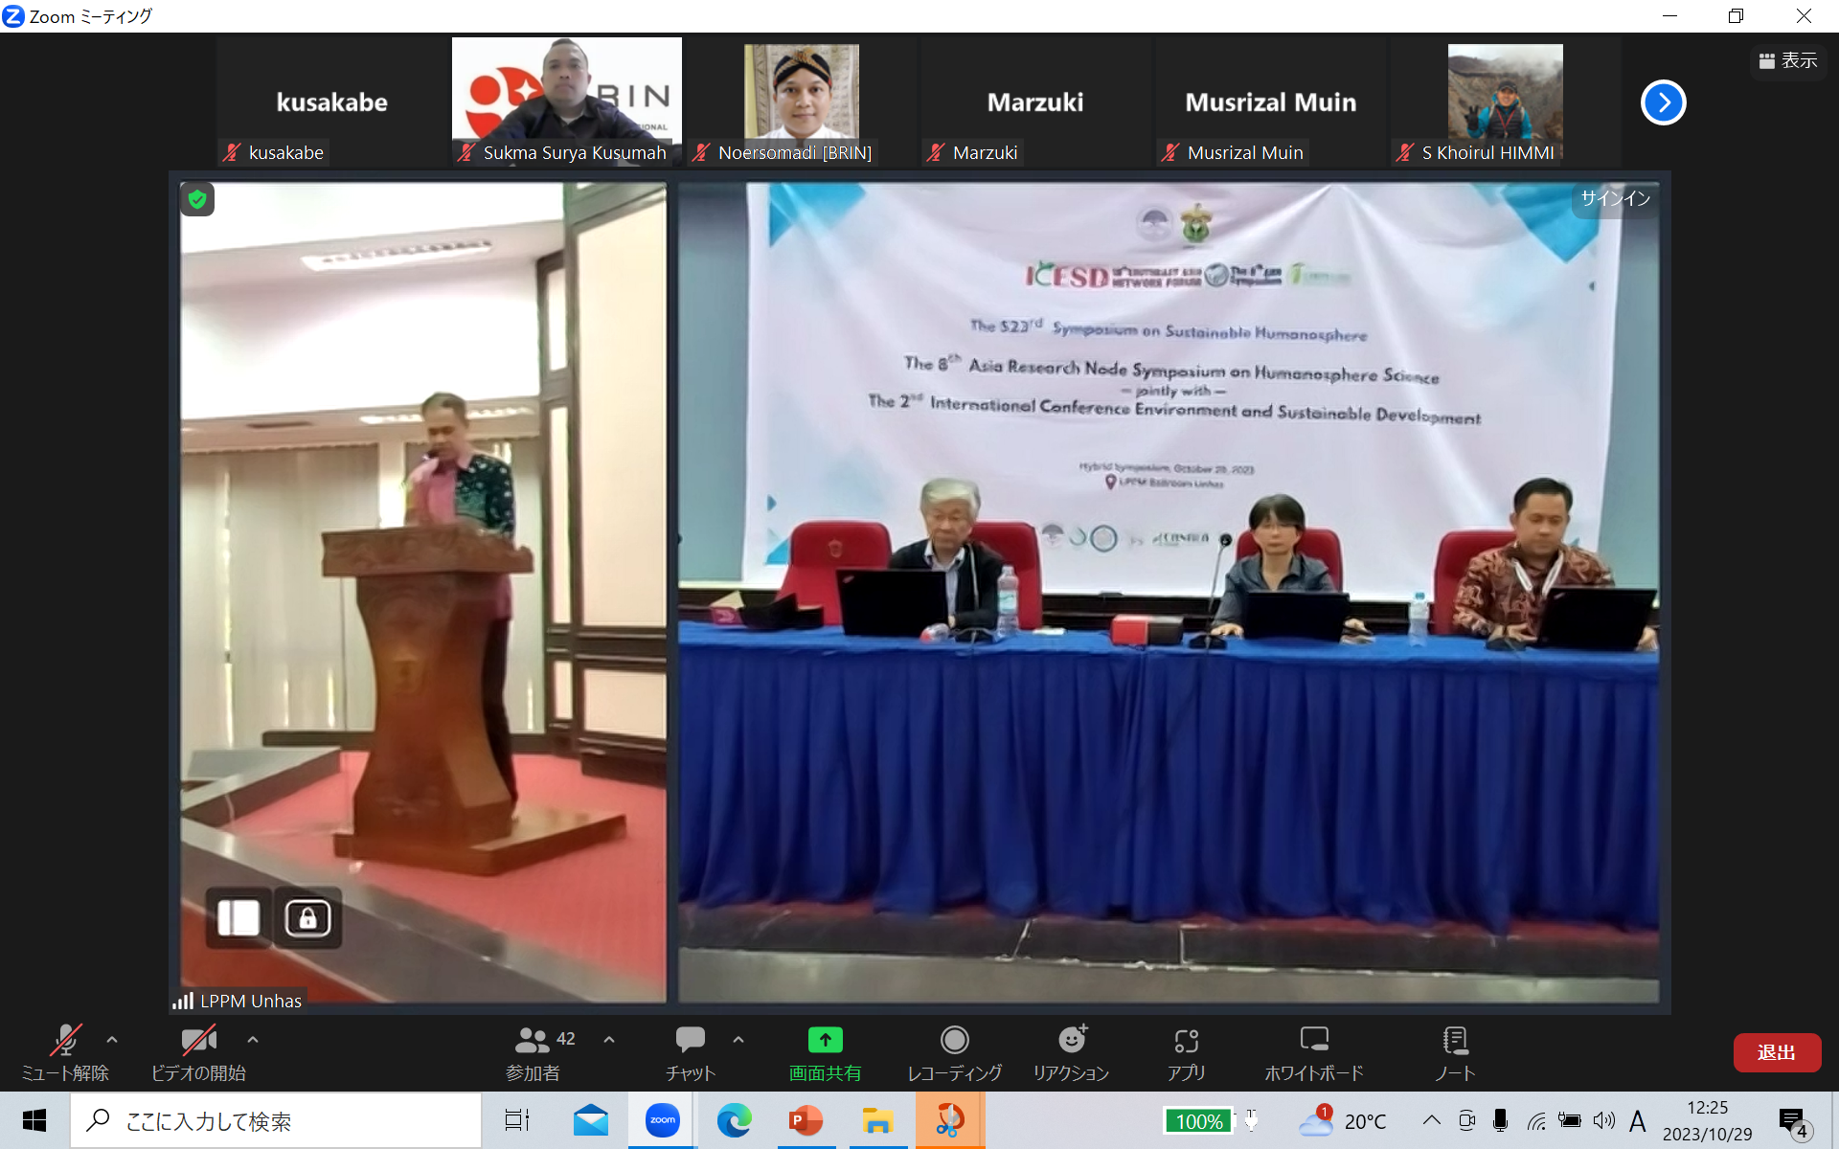Click the 100% battery indicator
Image resolution: width=1839 pixels, height=1149 pixels.
(1199, 1121)
